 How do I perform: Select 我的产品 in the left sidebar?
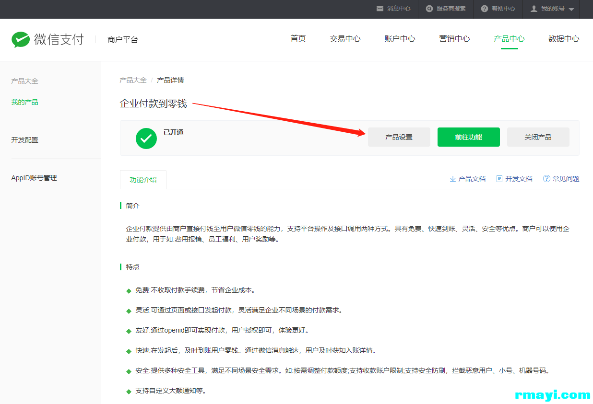tap(24, 102)
